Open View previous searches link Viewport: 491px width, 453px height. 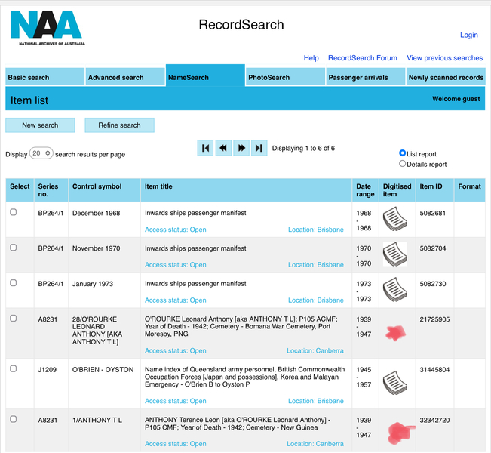click(445, 58)
